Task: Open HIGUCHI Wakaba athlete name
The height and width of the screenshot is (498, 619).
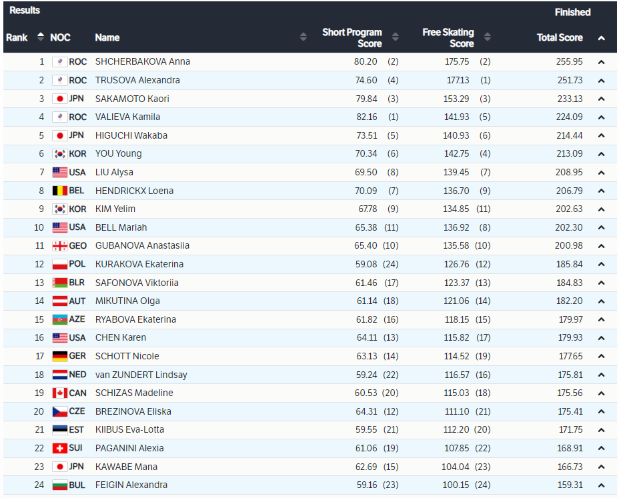Action: tap(131, 135)
